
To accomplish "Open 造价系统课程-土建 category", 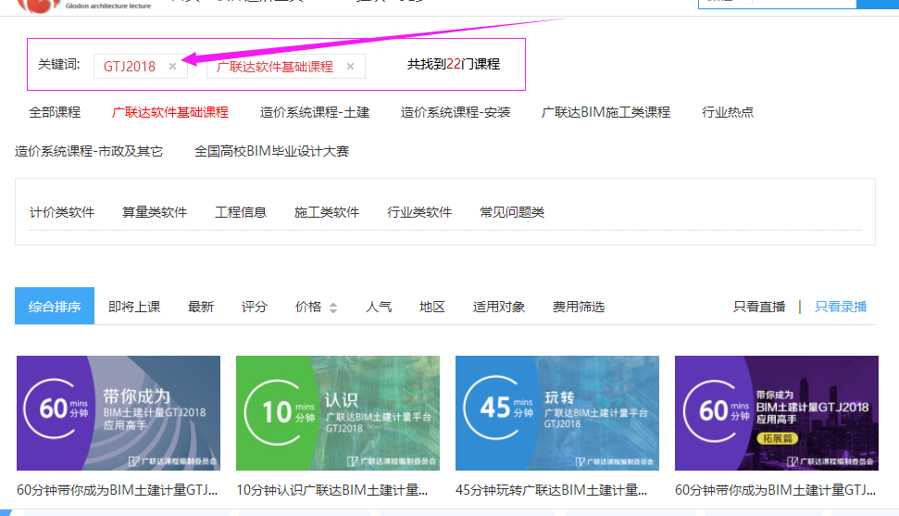I will (x=315, y=112).
